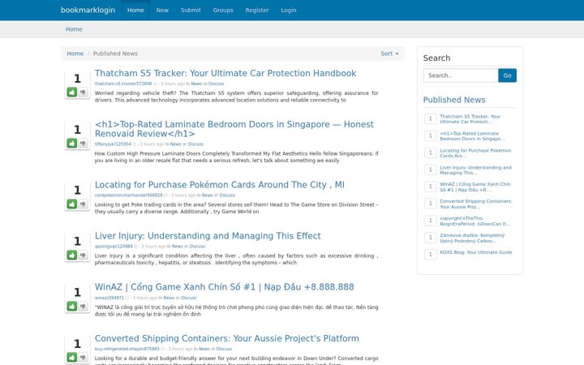Click Home in the gray sub-header bar
The image size is (584, 365).
(x=74, y=29)
